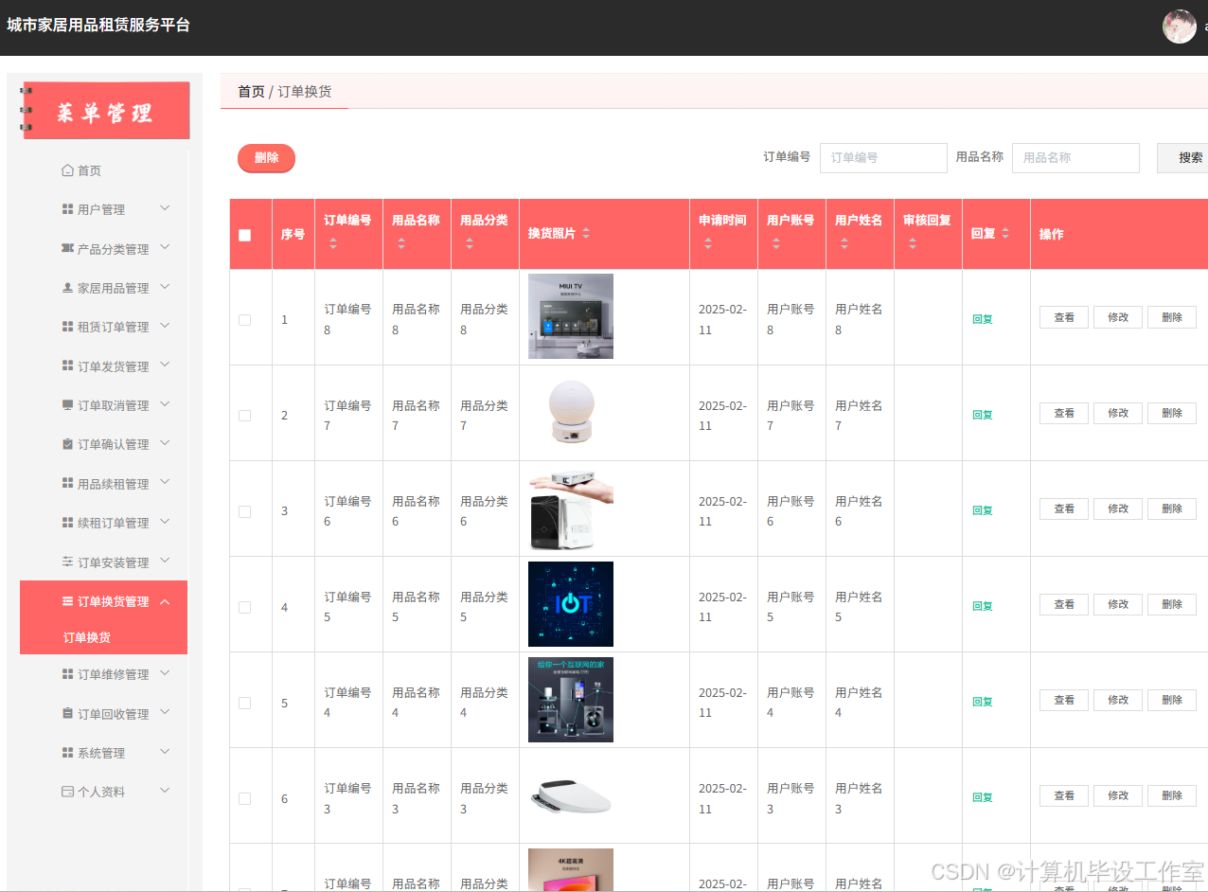Click the 用品名称 search input field
The height and width of the screenshot is (892, 1208).
pos(1075,158)
